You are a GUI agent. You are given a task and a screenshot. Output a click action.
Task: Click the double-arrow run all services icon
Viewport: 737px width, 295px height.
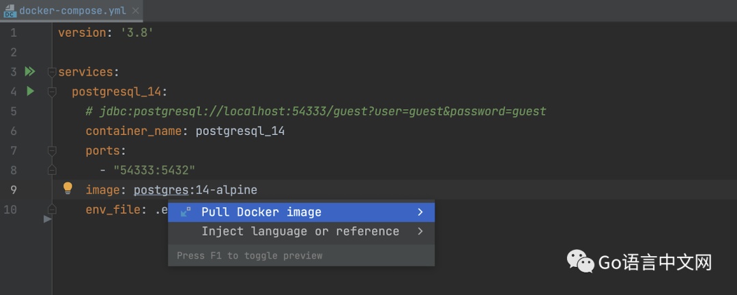tap(29, 71)
